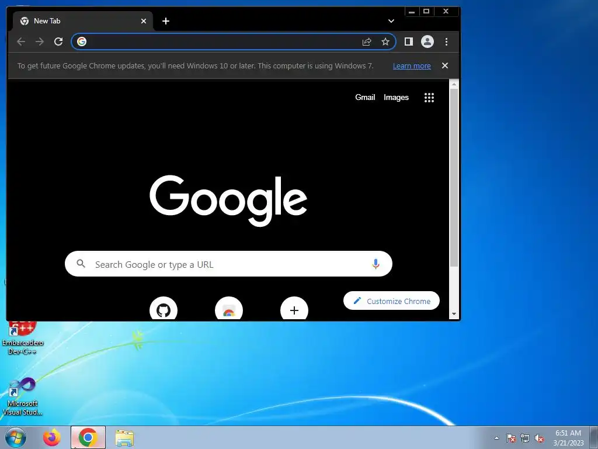Click the page scrollbar down arrow
Viewport: 598px width, 449px height.
click(454, 314)
